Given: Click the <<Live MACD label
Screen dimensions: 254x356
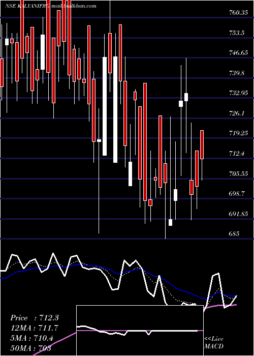Looking at the screenshot, I should (x=214, y=343).
